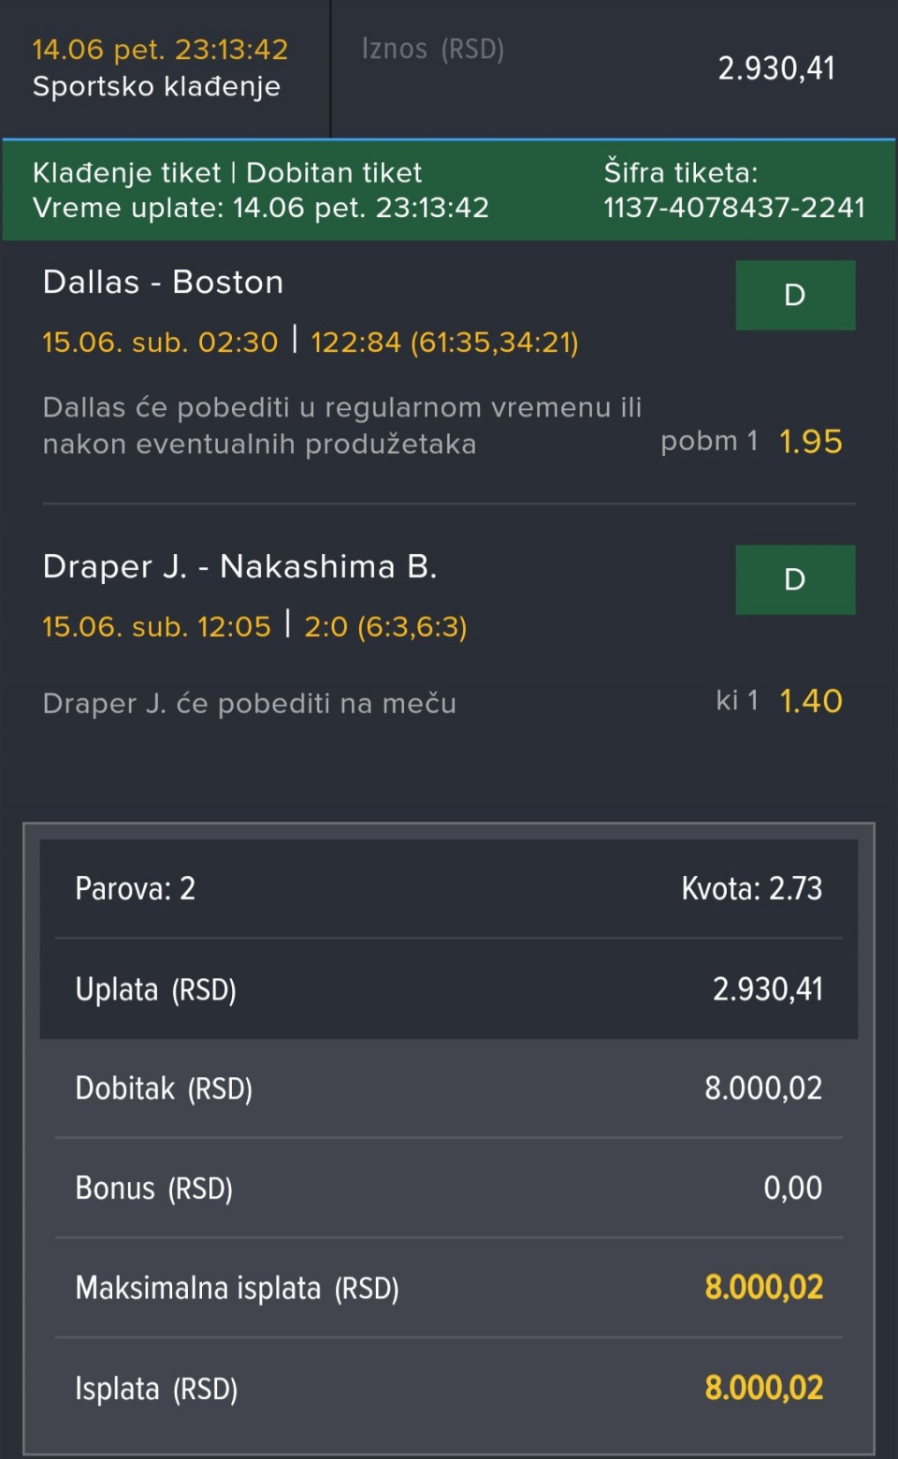Select the 1.95 odds value
Screen dimensions: 898x1459
point(810,442)
